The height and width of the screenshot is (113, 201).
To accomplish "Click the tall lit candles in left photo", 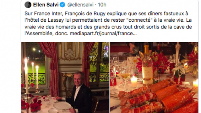I will [x=32, y=76].
